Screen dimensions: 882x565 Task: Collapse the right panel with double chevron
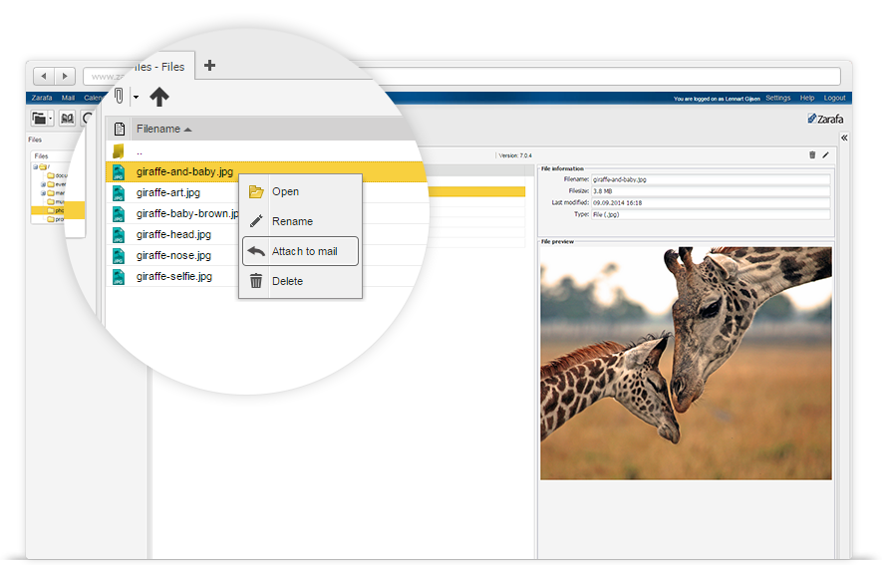(x=844, y=138)
